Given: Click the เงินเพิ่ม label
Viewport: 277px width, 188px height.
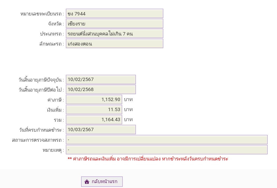Looking at the screenshot, I should click(x=55, y=110).
